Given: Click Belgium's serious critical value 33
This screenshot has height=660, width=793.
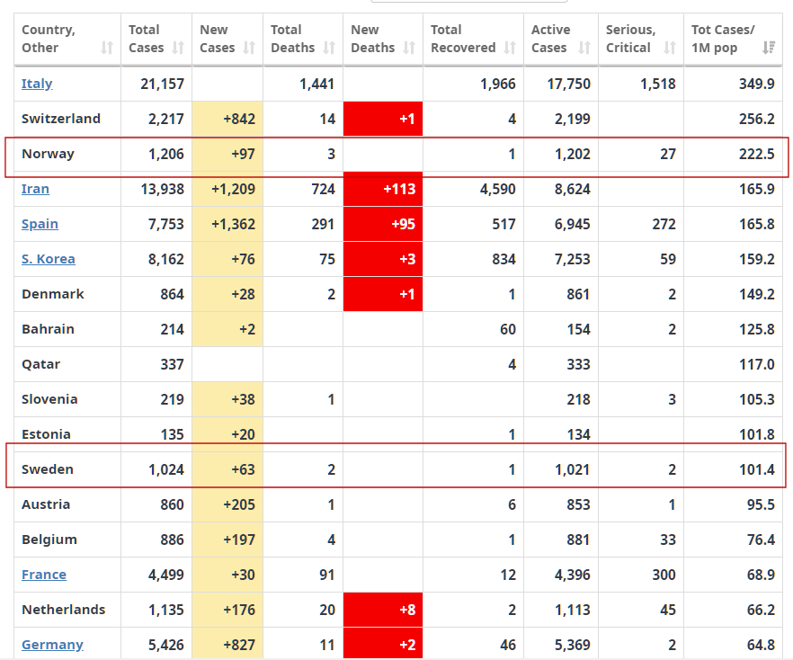Looking at the screenshot, I should coord(668,540).
